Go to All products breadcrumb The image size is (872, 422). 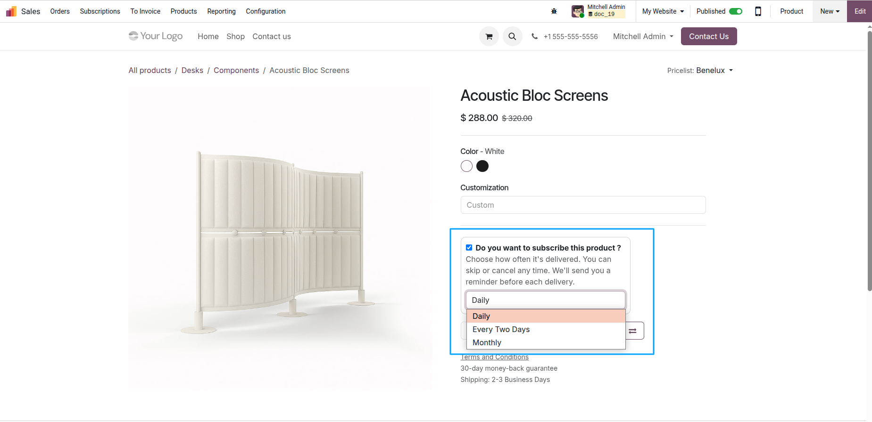[x=150, y=70]
